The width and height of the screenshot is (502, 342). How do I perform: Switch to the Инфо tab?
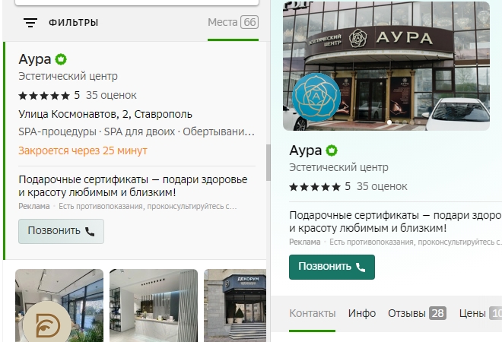point(362,313)
